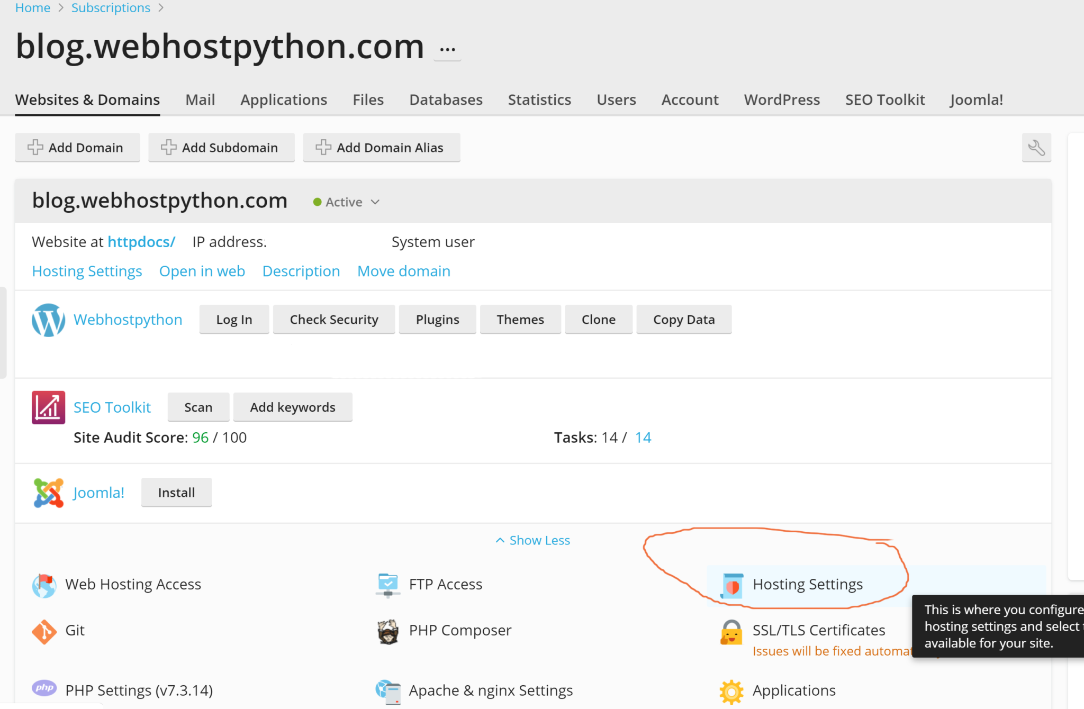The image size is (1084, 709).
Task: Click the Applications gear icon
Action: [730, 690]
